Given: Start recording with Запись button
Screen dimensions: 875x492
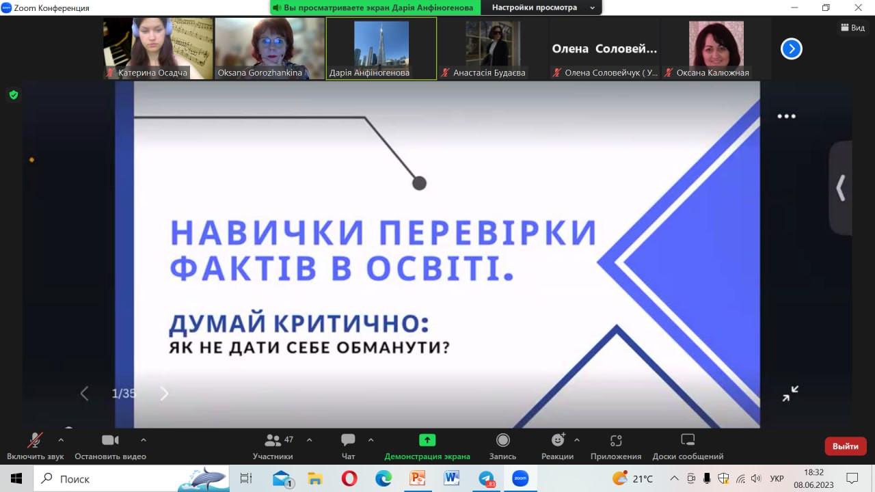Looking at the screenshot, I should coord(503,446).
